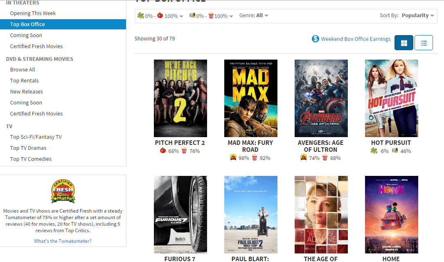Open the Avengers: Age of Ultron poster
The height and width of the screenshot is (262, 444).
[x=321, y=98]
